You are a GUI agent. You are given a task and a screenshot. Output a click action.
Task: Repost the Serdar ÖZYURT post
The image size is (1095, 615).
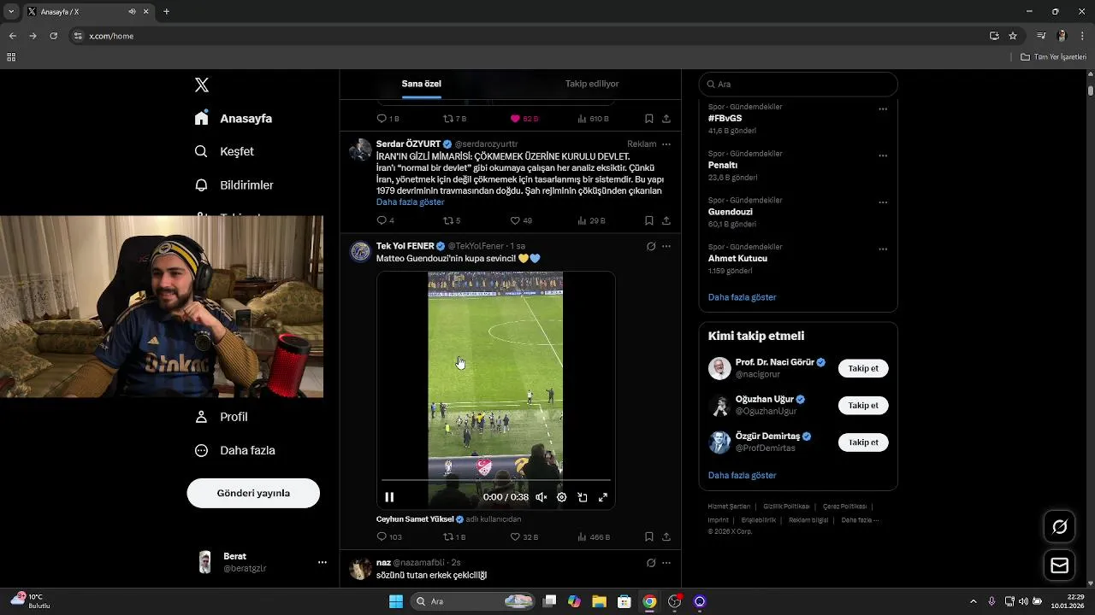[452, 220]
